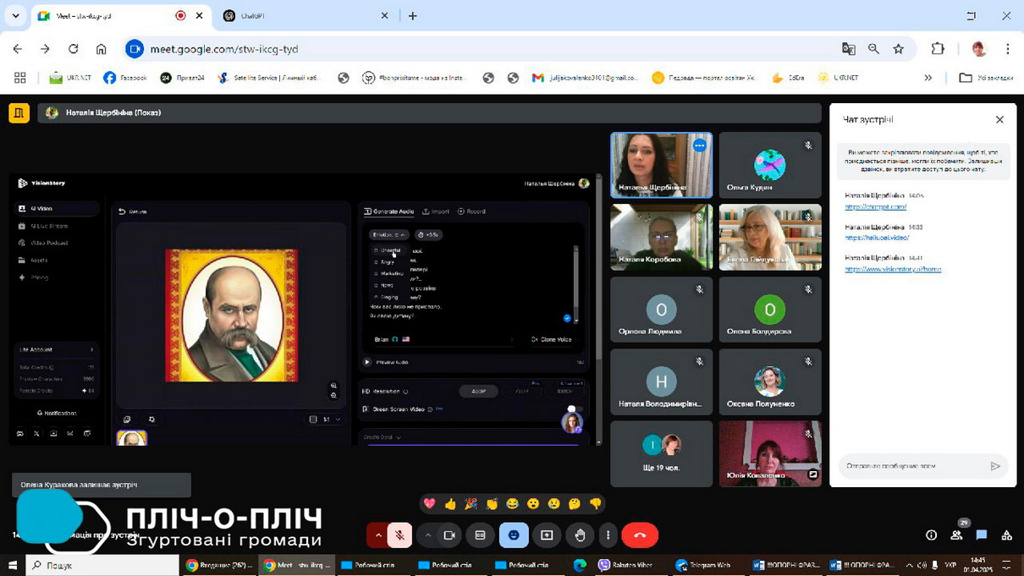The height and width of the screenshot is (576, 1024).
Task: Click the Clone Voice button
Action: (551, 339)
